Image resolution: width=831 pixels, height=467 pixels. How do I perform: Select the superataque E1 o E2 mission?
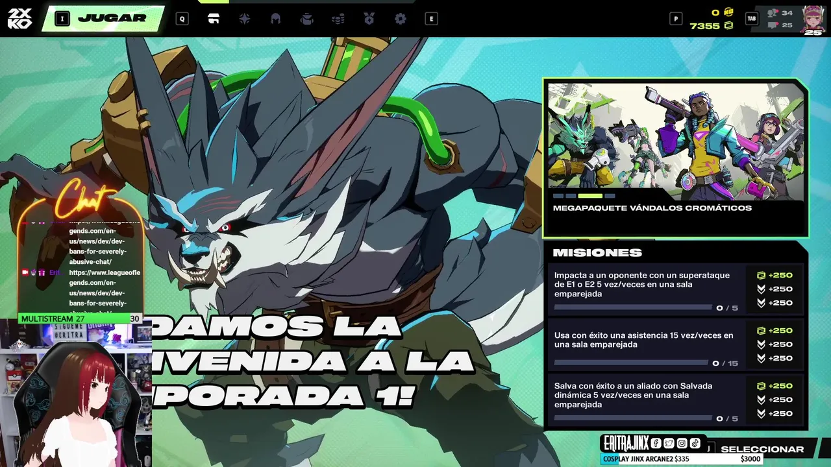click(x=675, y=289)
